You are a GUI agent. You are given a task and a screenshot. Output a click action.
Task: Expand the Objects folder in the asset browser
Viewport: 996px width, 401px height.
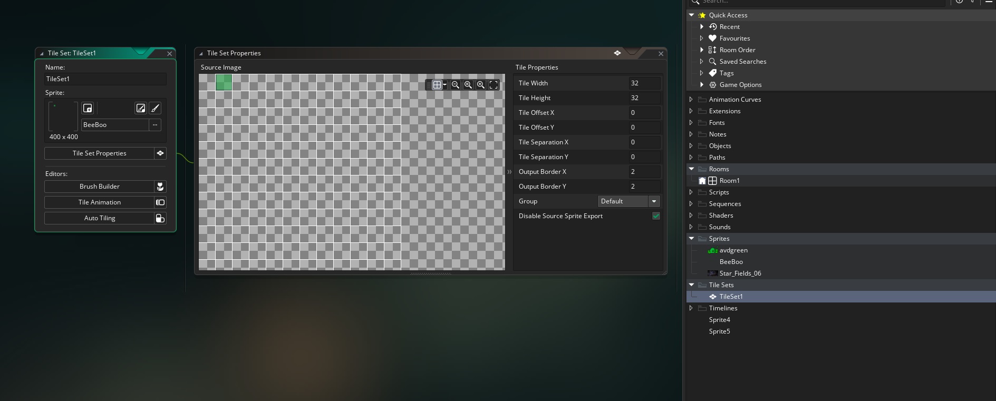point(691,146)
